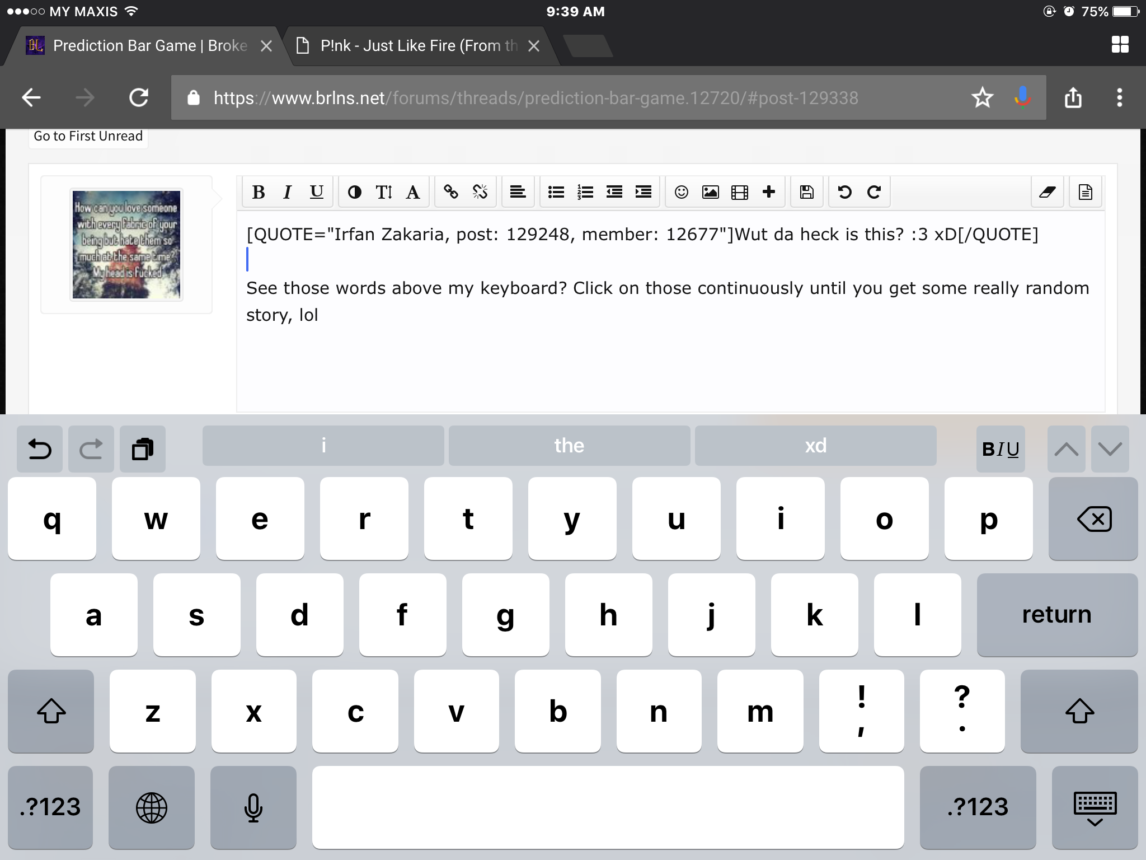Open the share sheet icon
Image resolution: width=1146 pixels, height=860 pixels.
pyautogui.click(x=1073, y=98)
